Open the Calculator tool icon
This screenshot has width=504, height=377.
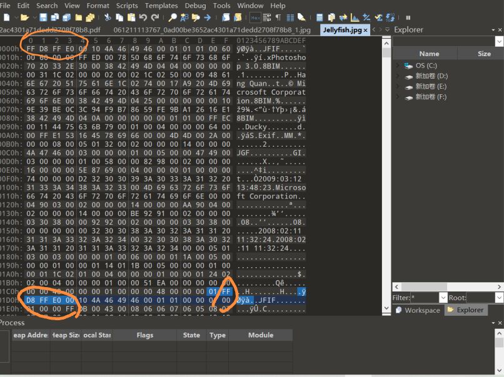pyautogui.click(x=320, y=17)
